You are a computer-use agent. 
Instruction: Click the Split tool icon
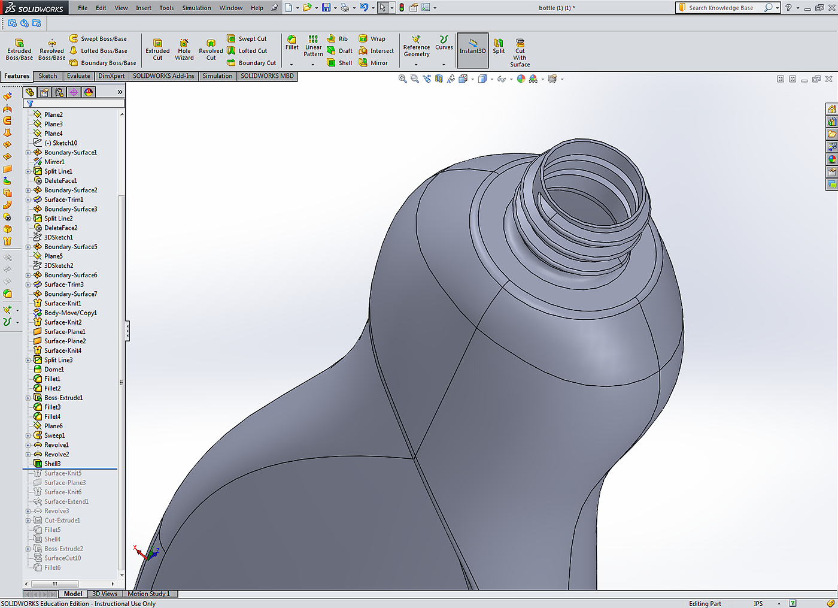click(499, 46)
